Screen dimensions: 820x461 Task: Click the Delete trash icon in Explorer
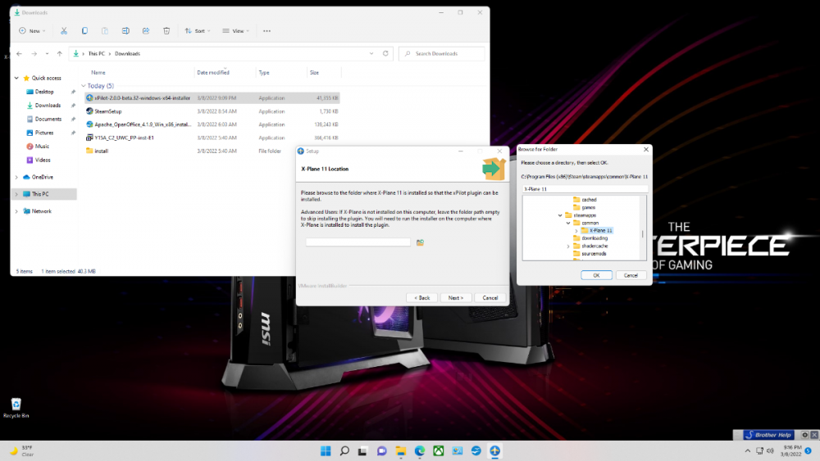[x=166, y=31]
